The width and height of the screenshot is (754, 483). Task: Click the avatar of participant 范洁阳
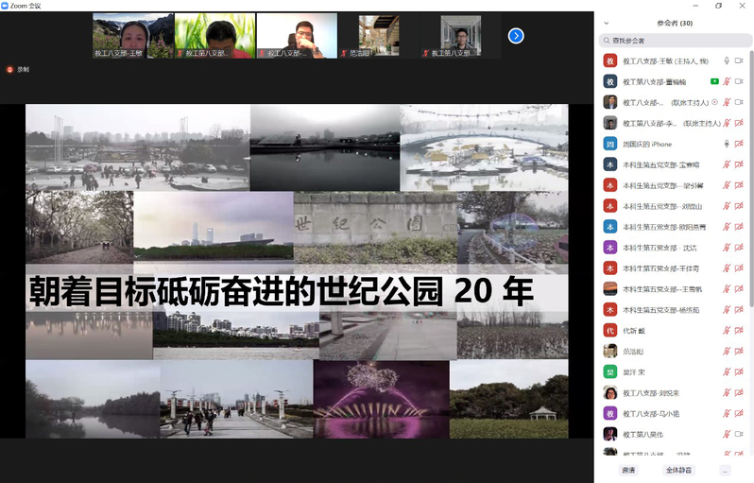click(x=610, y=351)
